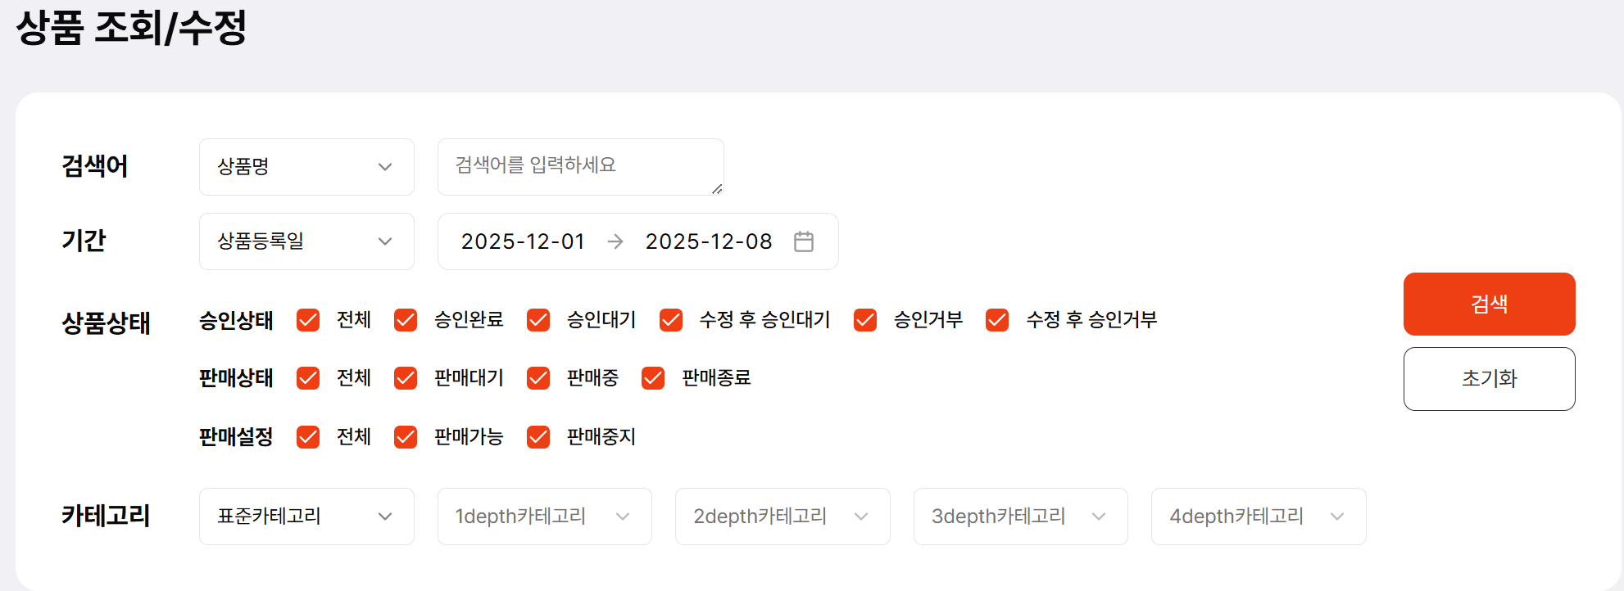Viewport: 1624px width, 591px height.
Task: Uncheck 승인완료 approval status checkbox
Action: click(406, 320)
